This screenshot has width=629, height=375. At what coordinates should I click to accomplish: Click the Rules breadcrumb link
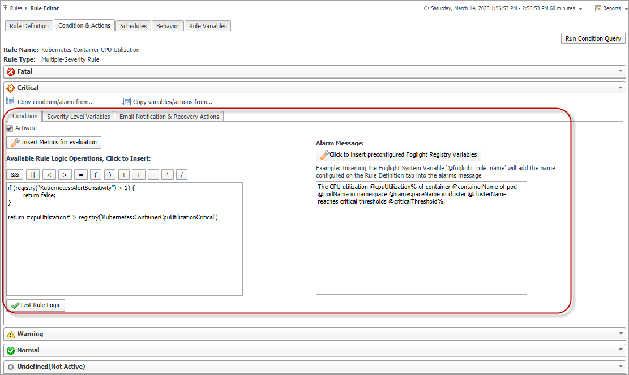[x=16, y=8]
